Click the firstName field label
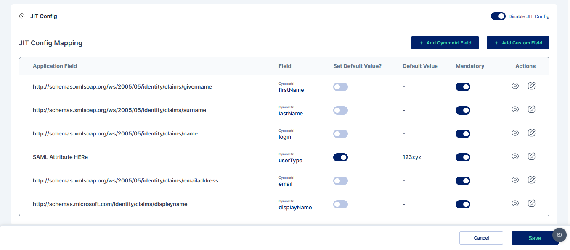570x250 pixels. pos(291,90)
